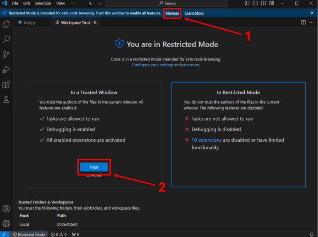Open the Extensions view
This screenshot has height=237, width=318.
click(6, 85)
